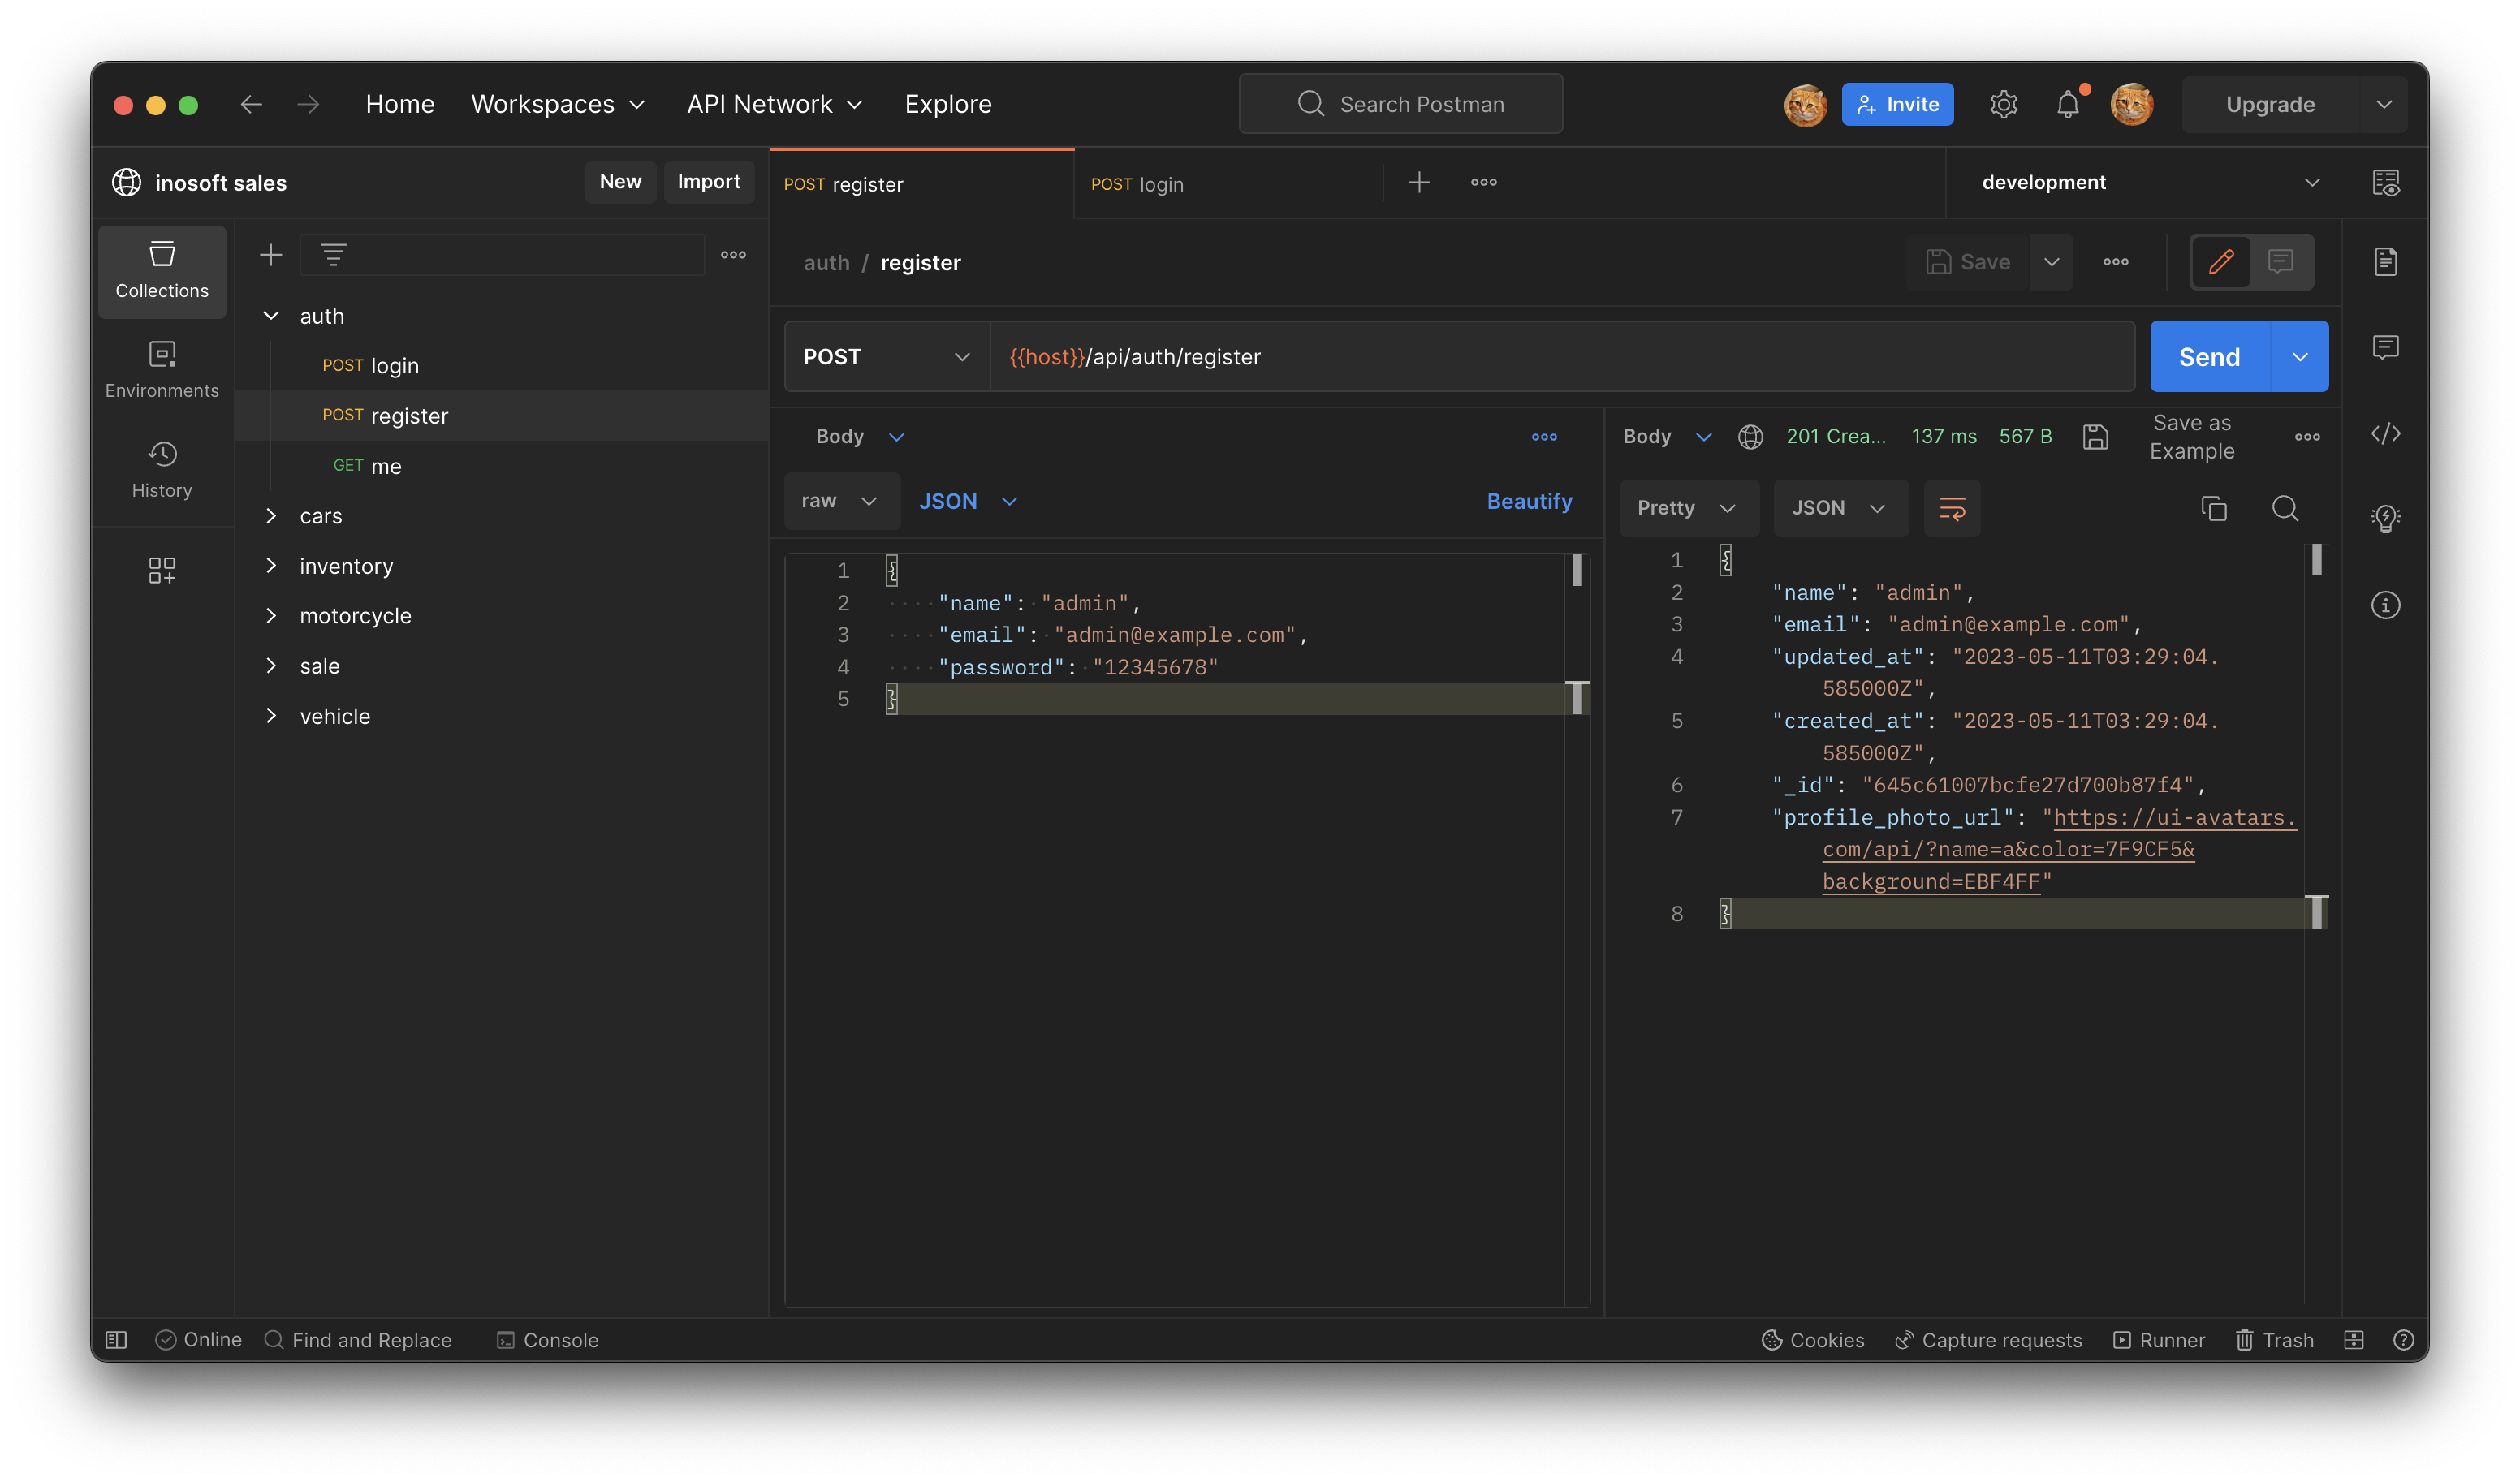
Task: Toggle response line wrapping icon
Action: (1952, 508)
